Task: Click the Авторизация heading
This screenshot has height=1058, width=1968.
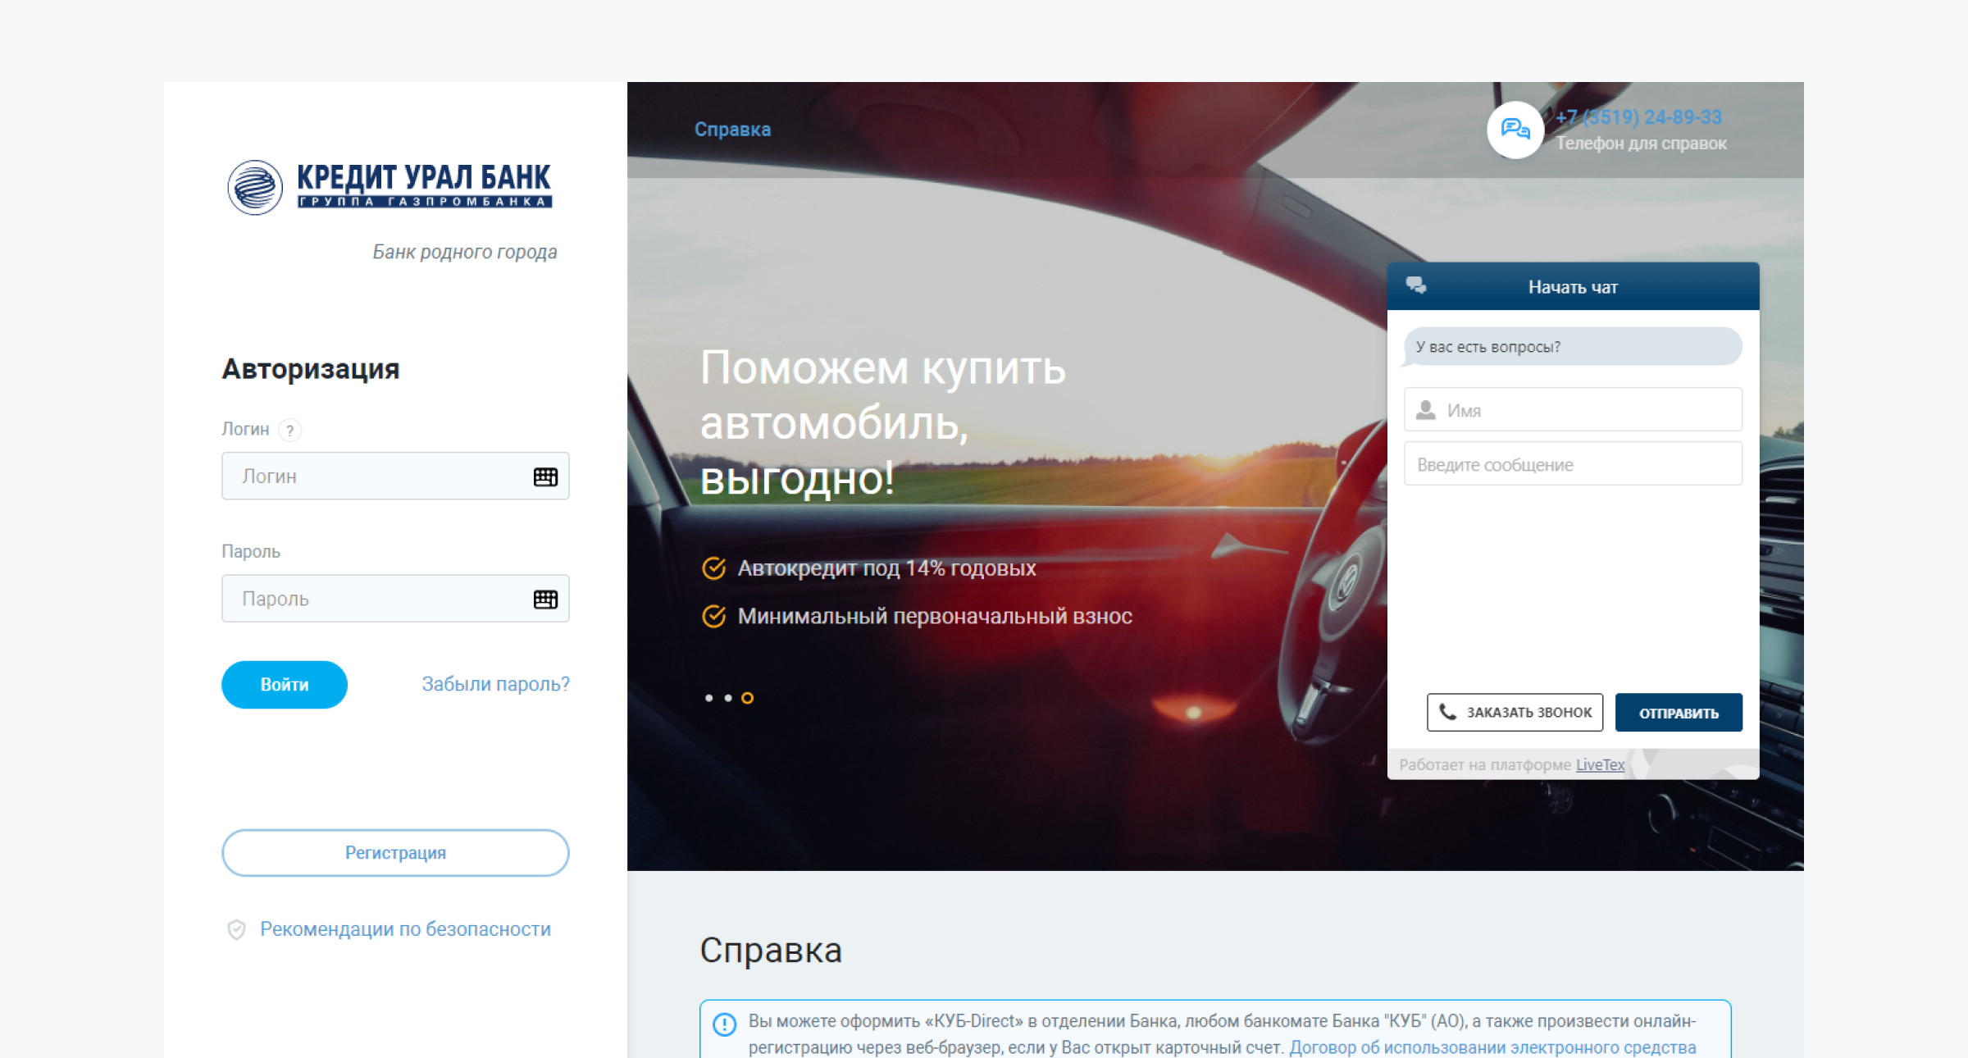Action: pos(311,369)
